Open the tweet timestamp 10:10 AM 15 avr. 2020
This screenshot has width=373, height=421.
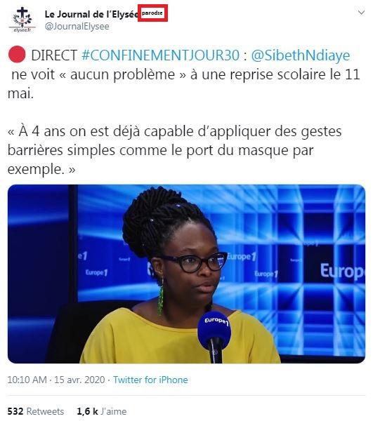tap(56, 380)
